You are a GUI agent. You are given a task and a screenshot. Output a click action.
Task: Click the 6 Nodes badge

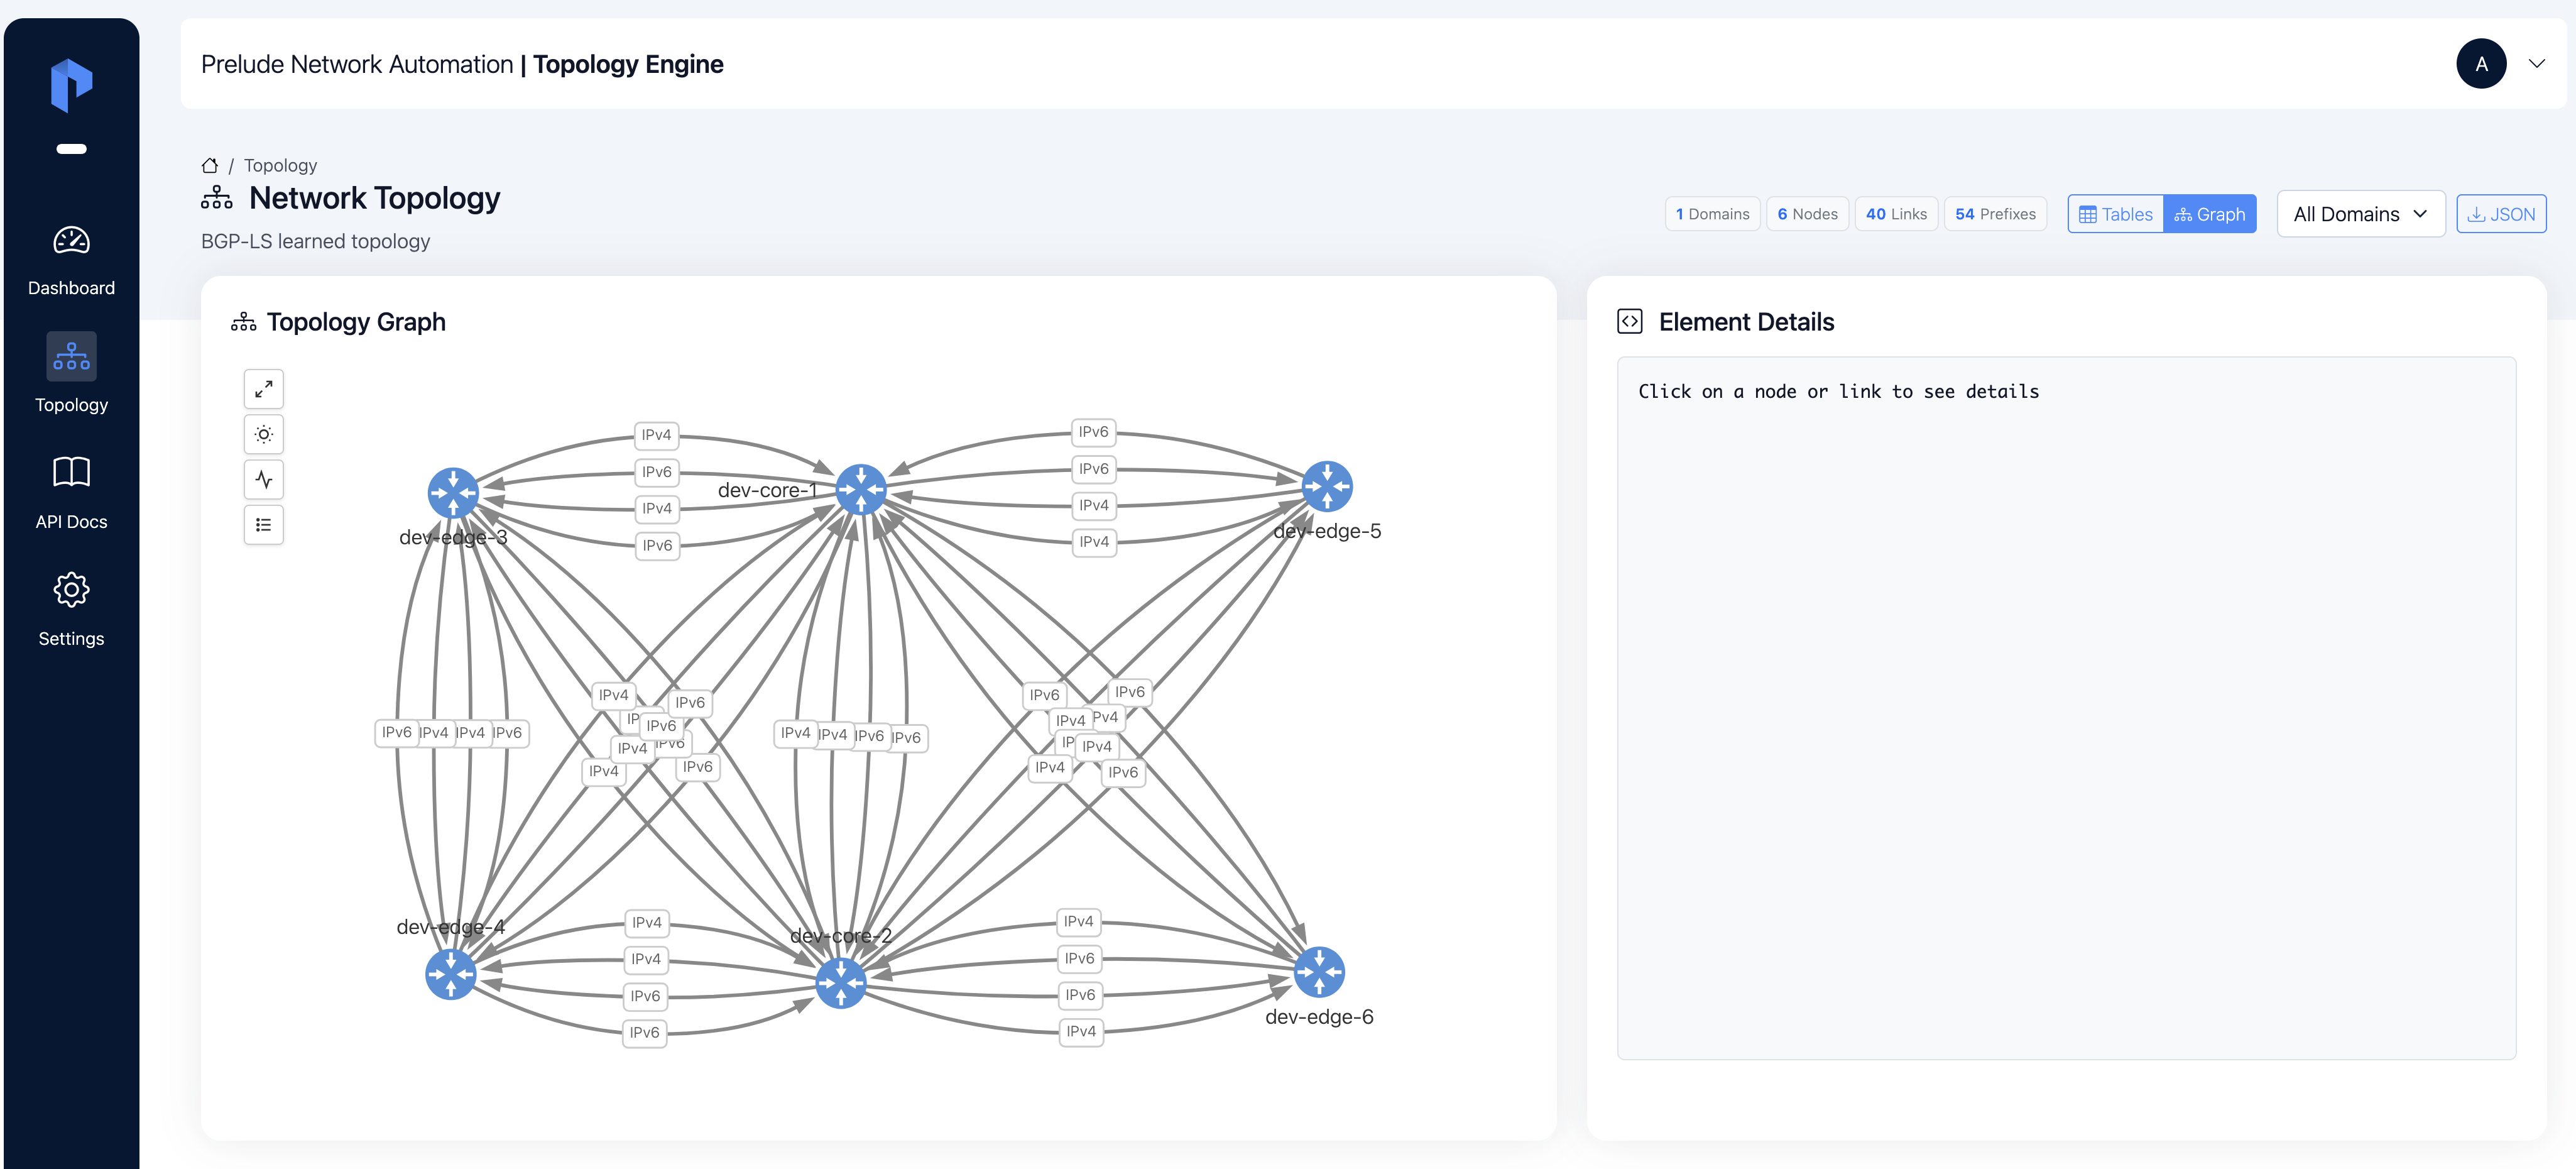(1807, 214)
